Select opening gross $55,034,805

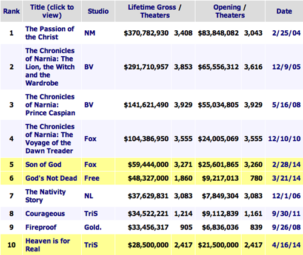[218, 105]
